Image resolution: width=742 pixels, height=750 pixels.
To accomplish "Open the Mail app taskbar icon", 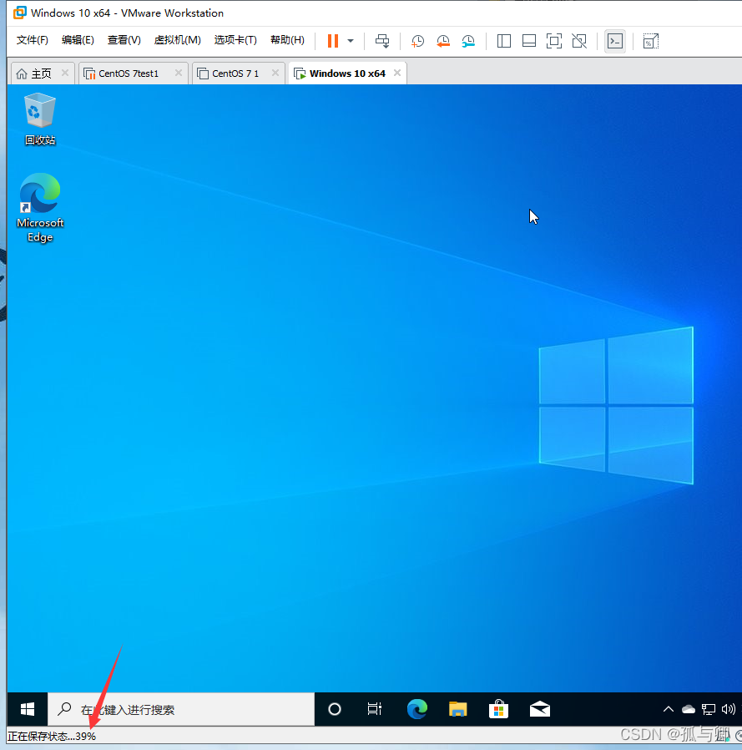I will [x=540, y=709].
